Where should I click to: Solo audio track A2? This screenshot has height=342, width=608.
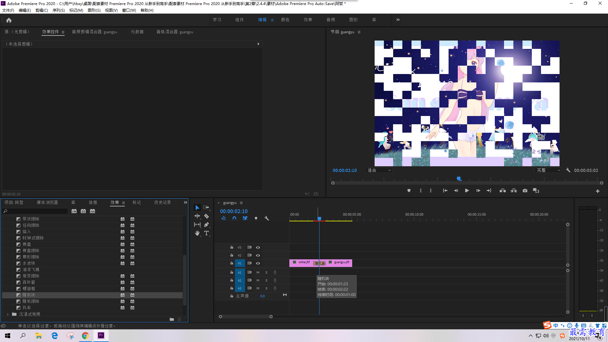[x=266, y=280]
